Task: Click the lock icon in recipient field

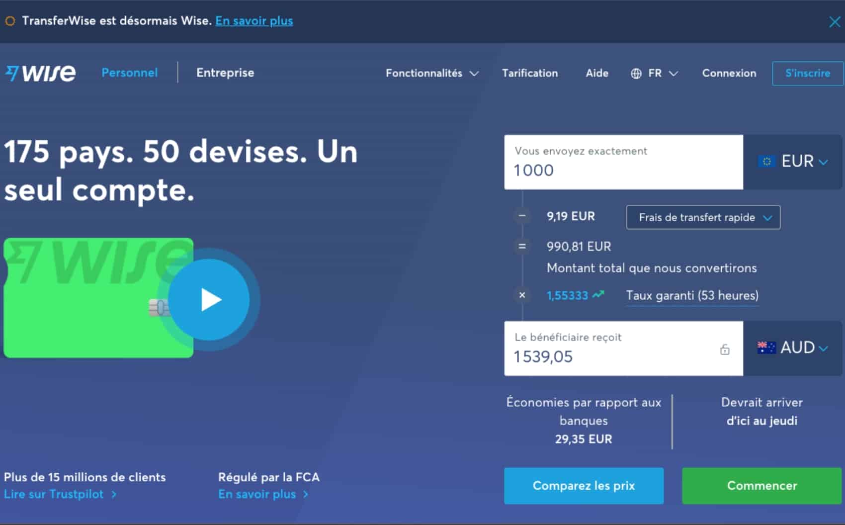Action: point(725,350)
